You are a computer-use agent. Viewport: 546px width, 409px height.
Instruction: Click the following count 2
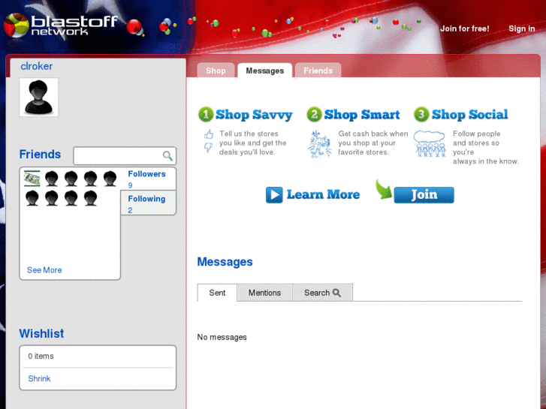[x=130, y=210]
